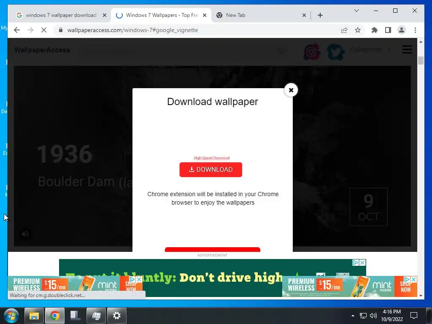432x324 pixels.
Task: Show hidden system tray icons
Action: (x=353, y=316)
